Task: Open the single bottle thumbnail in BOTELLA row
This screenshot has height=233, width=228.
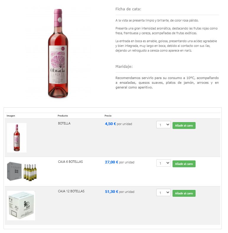Action: (x=17, y=138)
